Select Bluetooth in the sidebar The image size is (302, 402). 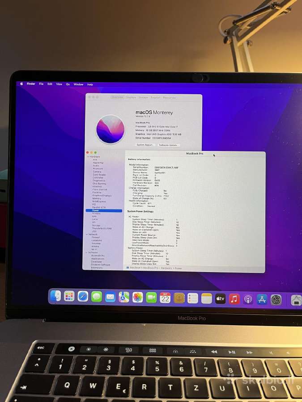point(98,169)
